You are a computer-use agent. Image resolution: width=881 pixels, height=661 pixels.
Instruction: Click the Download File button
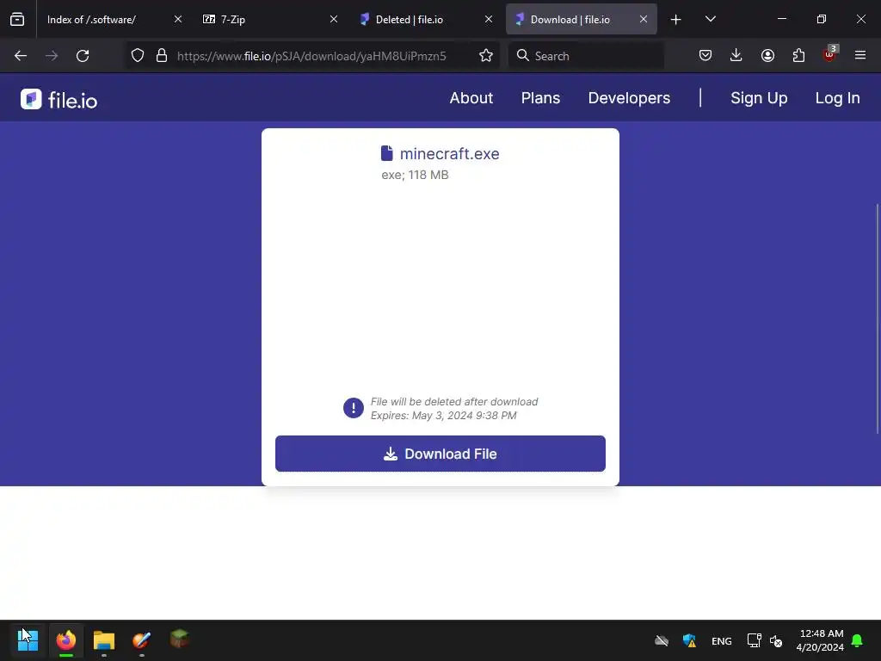(x=440, y=454)
